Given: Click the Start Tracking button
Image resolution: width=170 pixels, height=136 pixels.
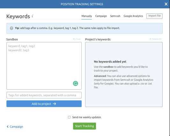Looking at the screenshot, I should coord(85,126).
